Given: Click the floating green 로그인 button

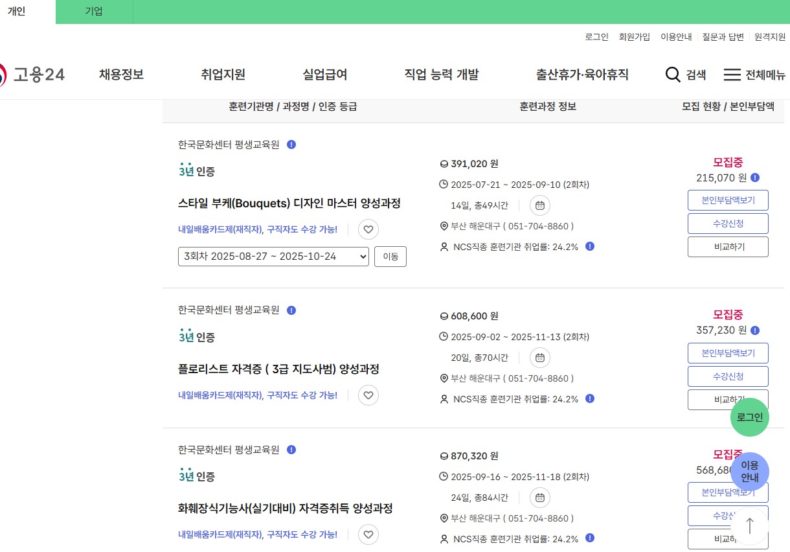Looking at the screenshot, I should coord(749,418).
